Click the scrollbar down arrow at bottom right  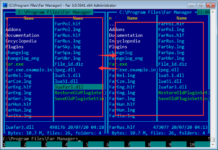point(213,145)
